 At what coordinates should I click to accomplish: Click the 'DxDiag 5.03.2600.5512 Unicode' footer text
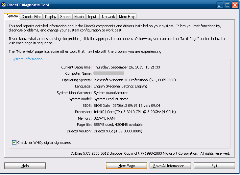click(96, 153)
